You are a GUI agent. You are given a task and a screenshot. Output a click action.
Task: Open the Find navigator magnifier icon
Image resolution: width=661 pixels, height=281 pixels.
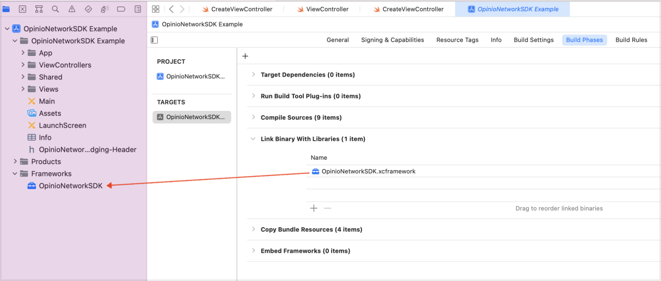point(56,9)
